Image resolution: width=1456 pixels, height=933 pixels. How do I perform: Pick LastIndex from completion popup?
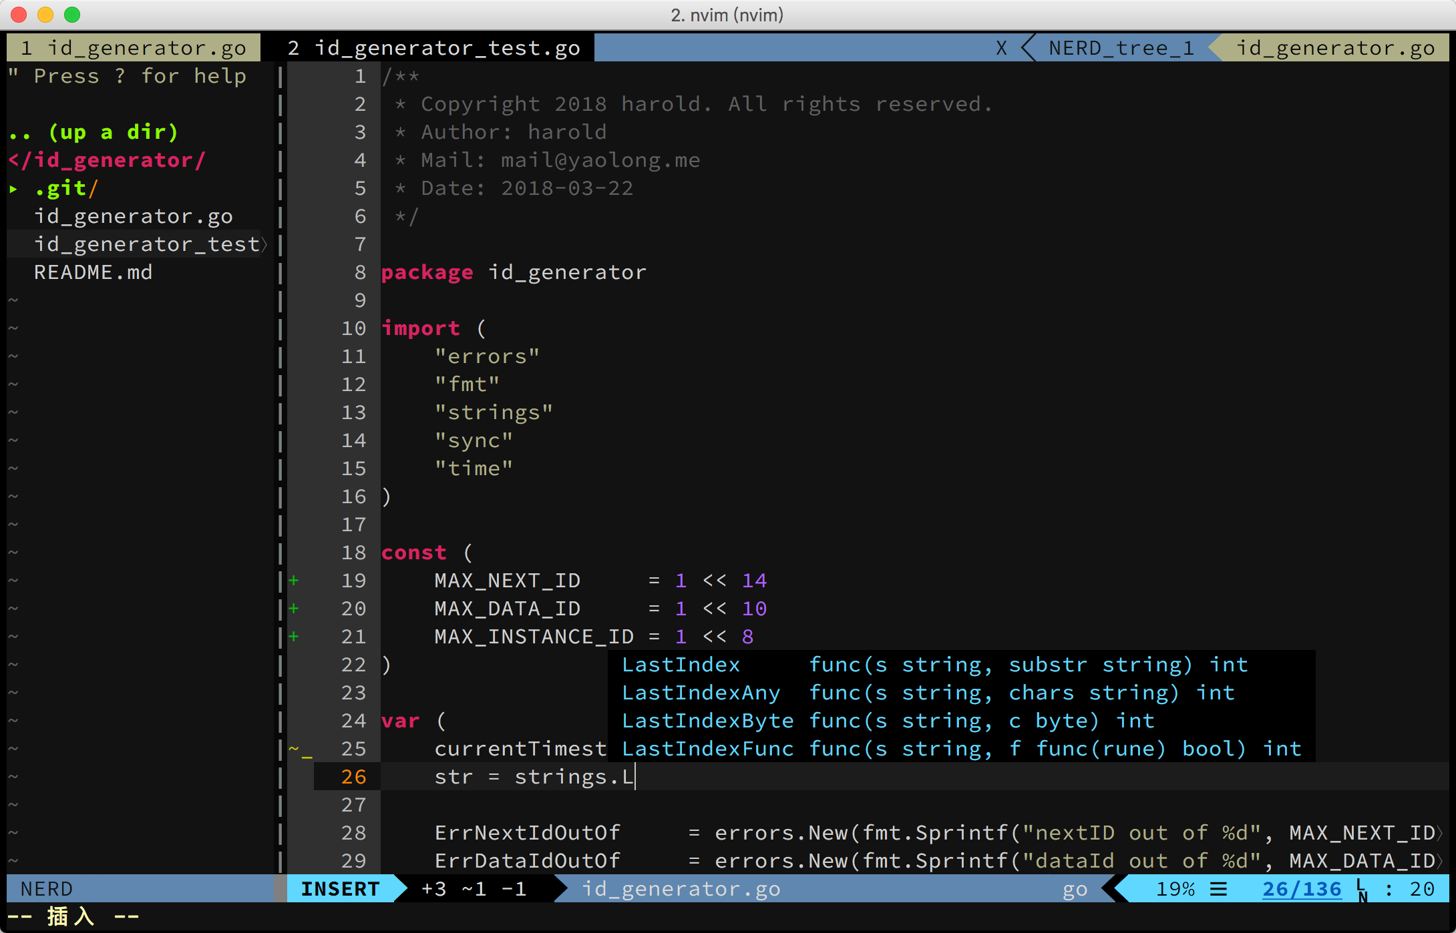coord(681,665)
